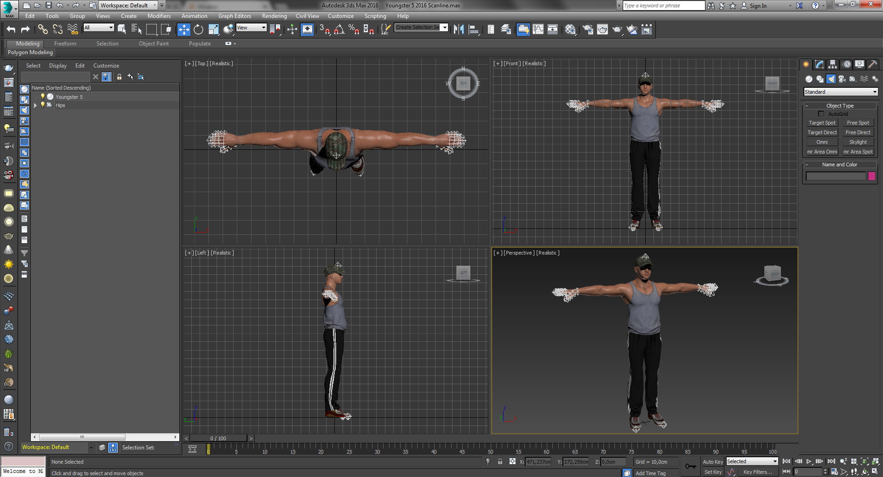Image resolution: width=883 pixels, height=477 pixels.
Task: Create a Target Spot light
Action: point(822,123)
